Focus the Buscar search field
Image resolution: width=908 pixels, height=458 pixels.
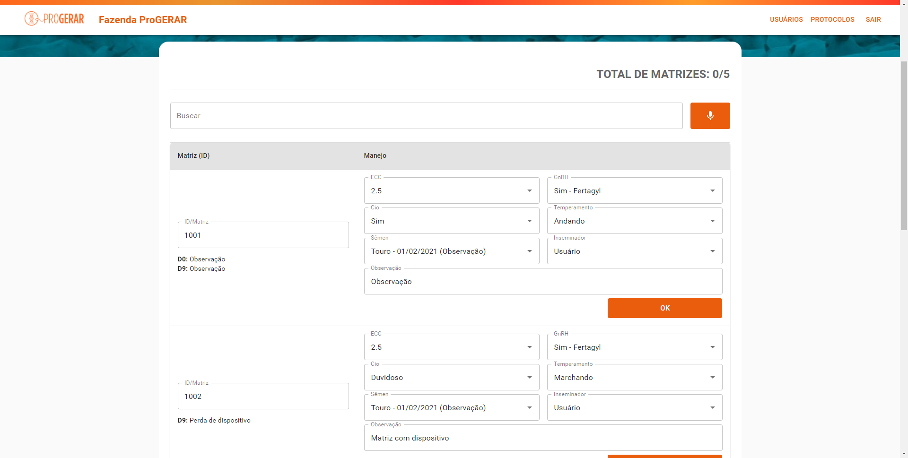coord(426,116)
